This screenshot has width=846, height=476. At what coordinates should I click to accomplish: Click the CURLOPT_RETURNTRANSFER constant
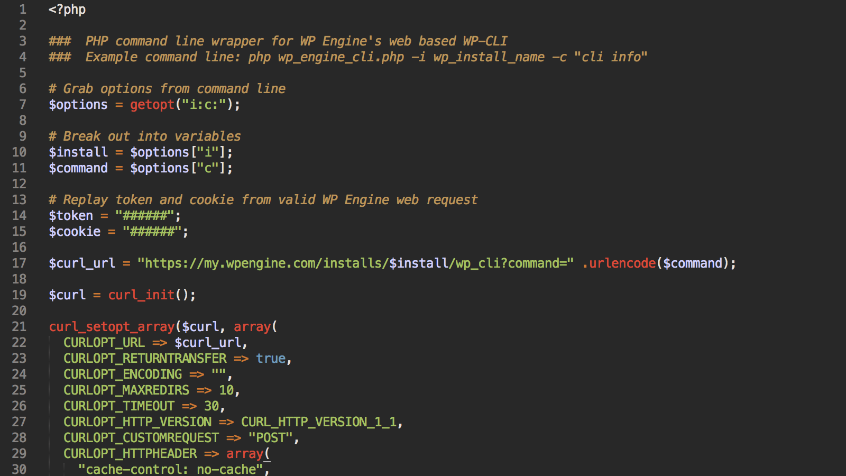pos(145,359)
